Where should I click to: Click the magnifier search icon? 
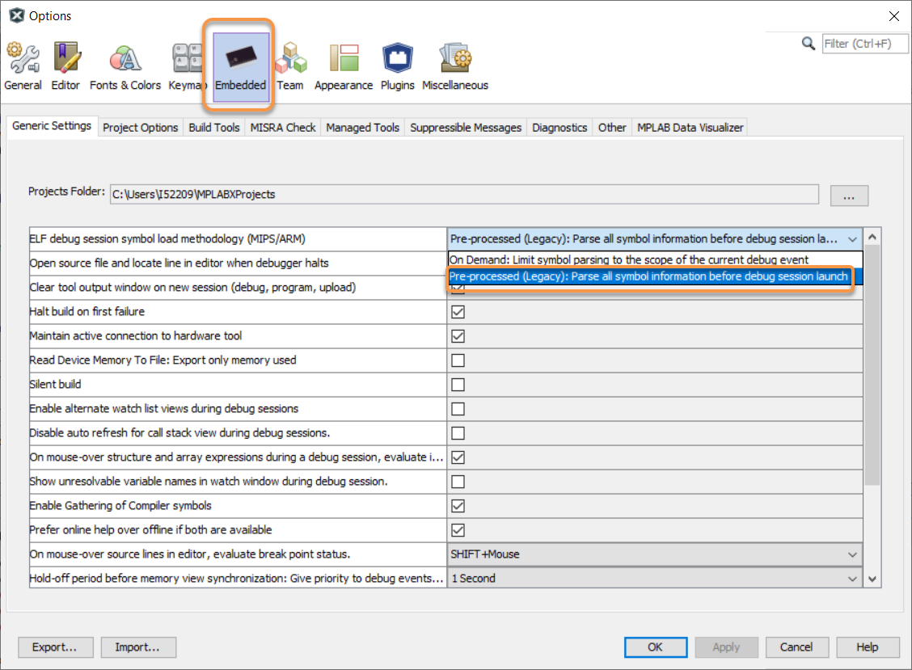808,44
